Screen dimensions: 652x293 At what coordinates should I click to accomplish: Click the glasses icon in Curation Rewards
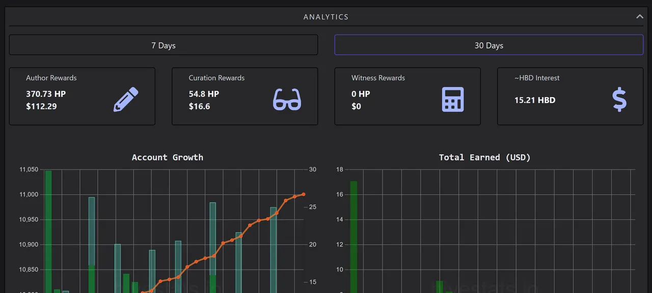287,99
